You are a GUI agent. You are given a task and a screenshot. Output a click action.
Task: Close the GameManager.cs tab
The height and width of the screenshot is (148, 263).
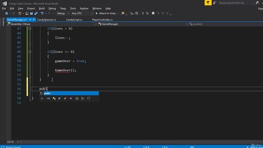pos(34,20)
